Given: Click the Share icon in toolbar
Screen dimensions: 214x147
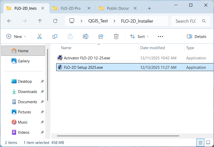Looking at the screenshot, I should (x=101, y=36).
